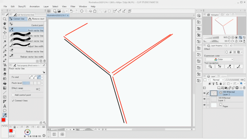Expand the layer color dropdown arrow
Viewport: 247px width, 139px height.
[x=244, y=84]
